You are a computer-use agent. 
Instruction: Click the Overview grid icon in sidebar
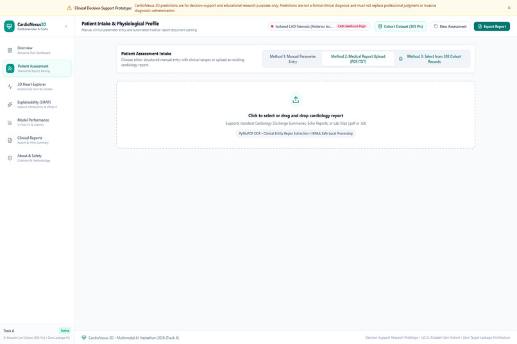point(10,51)
